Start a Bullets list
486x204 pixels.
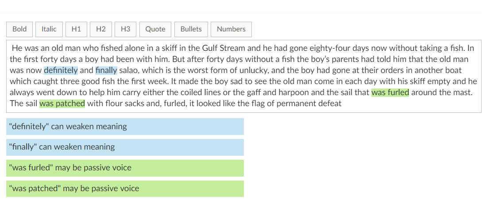click(191, 29)
